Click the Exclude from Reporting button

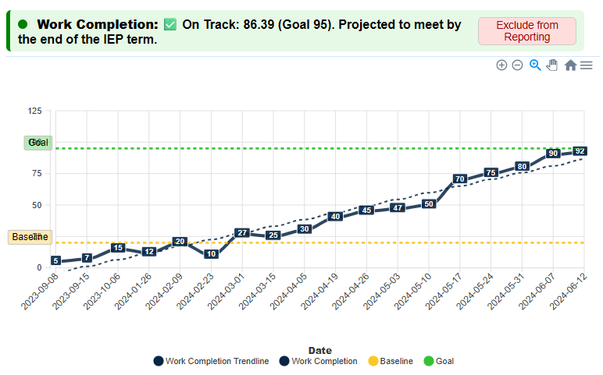[526, 31]
